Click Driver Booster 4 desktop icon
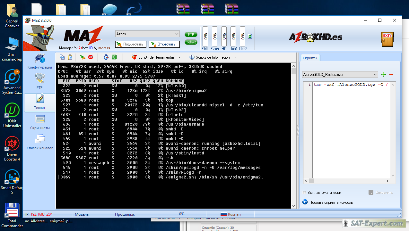Screen dimensions: 409x231 click(x=12, y=148)
